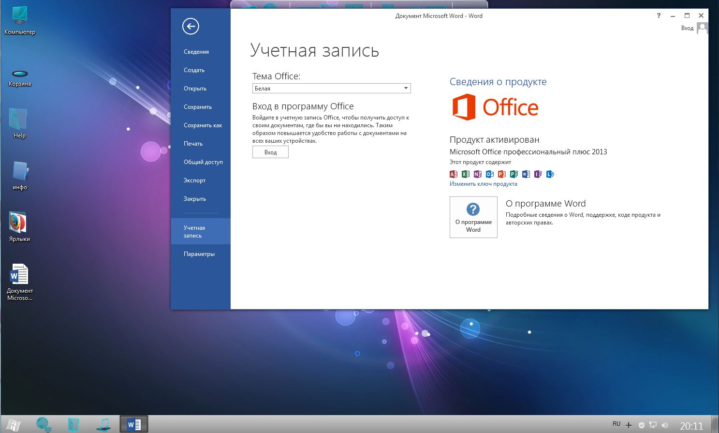719x433 pixels.
Task: Expand the Тема Office dropdown
Action: (331, 88)
